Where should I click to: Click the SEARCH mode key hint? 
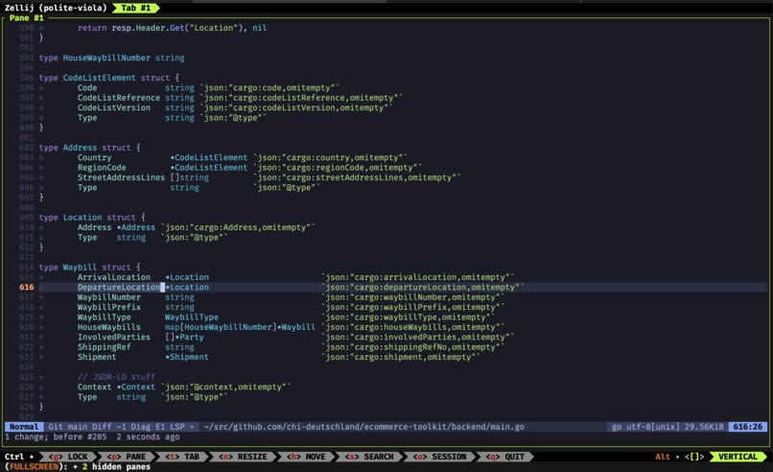tap(369, 457)
